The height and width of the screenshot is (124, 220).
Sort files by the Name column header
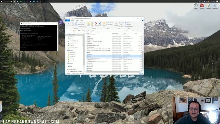pos(88,34)
